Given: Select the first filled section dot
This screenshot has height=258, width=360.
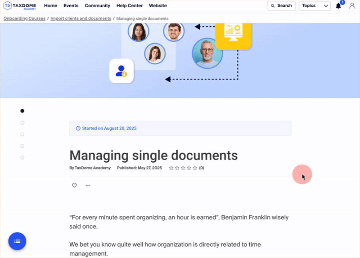Looking at the screenshot, I should [x=22, y=111].
